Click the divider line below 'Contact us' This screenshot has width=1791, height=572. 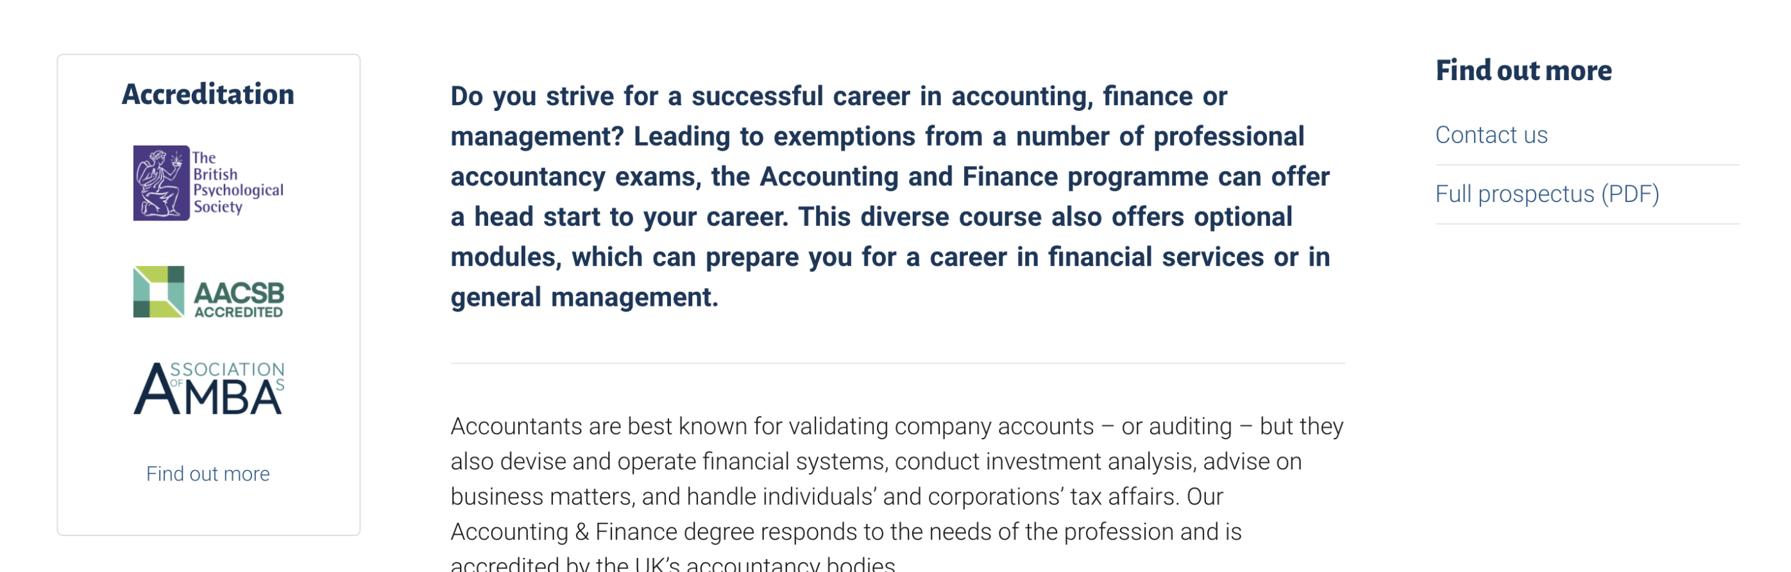pos(1587,165)
